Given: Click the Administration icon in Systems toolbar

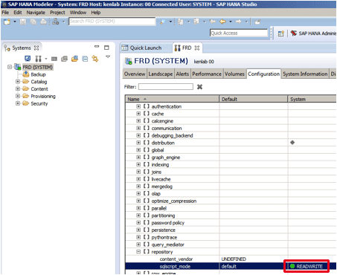Looking at the screenshot, I should click(x=38, y=59).
